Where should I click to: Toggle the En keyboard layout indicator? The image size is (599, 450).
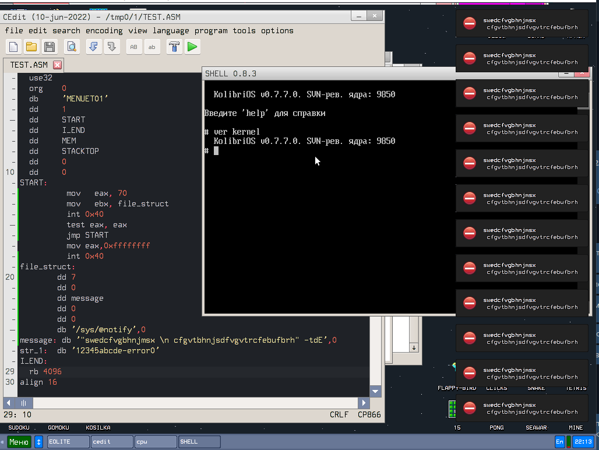click(x=559, y=442)
